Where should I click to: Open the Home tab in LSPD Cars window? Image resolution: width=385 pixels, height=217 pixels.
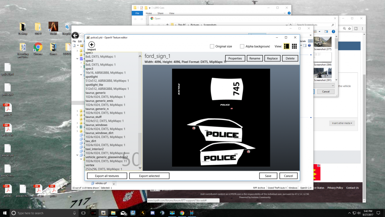pos(149,13)
